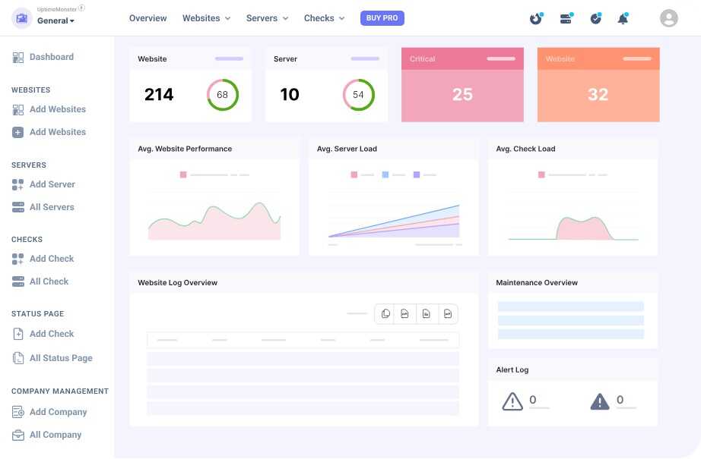Click the progress bar on the Critical card
This screenshot has width=701, height=459.
pyautogui.click(x=500, y=58)
